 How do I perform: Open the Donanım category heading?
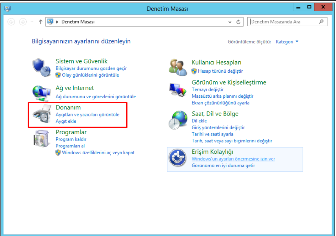68,107
